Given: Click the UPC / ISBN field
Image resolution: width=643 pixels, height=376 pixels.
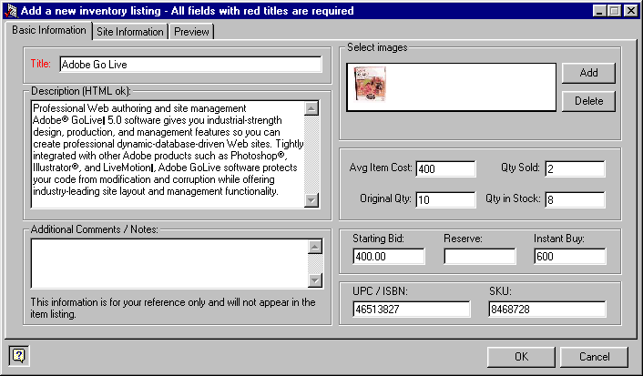Looking at the screenshot, I should tap(412, 310).
